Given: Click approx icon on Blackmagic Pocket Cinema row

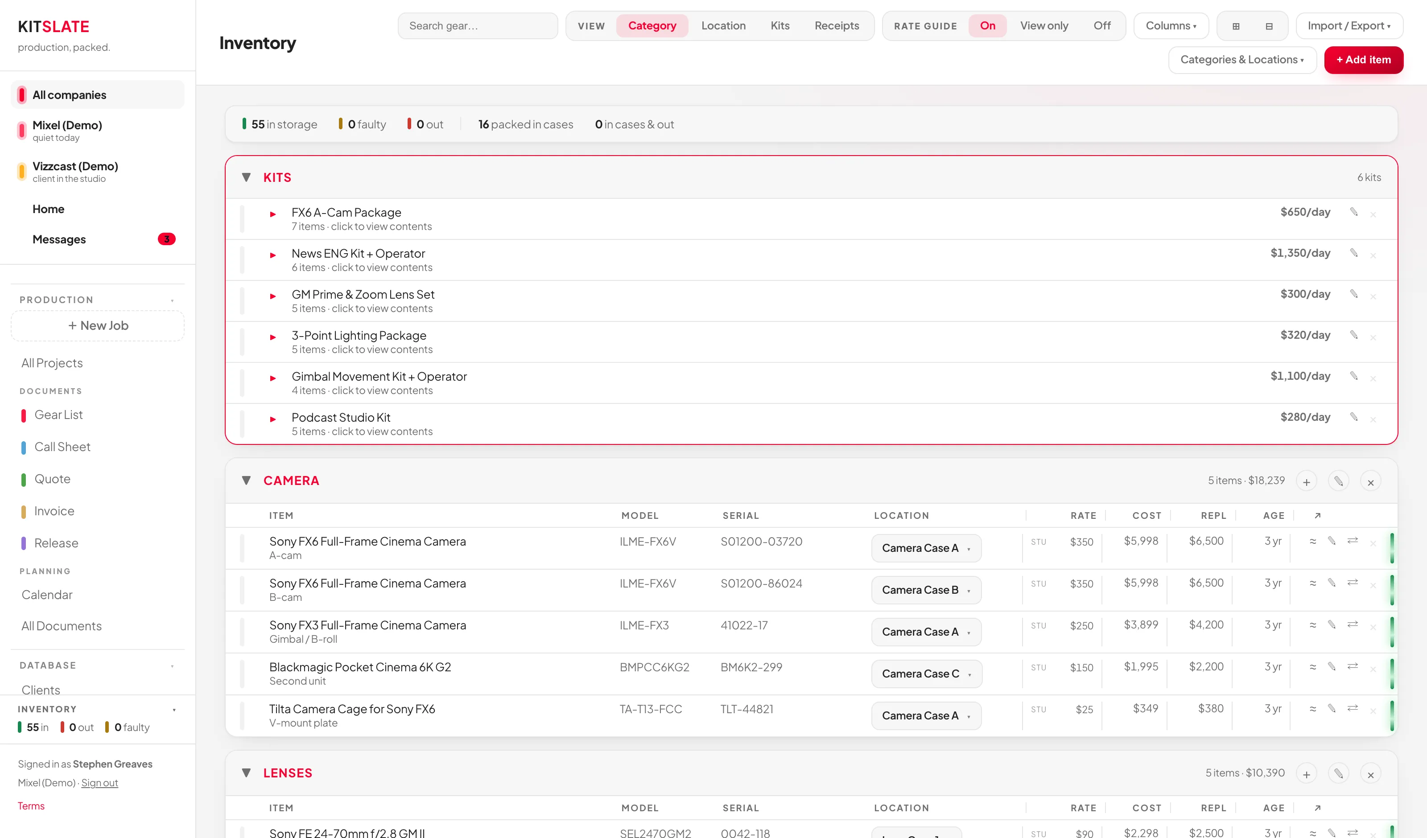Looking at the screenshot, I should tap(1312, 667).
